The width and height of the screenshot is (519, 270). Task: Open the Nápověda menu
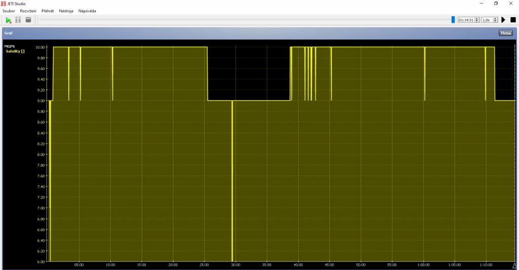87,11
